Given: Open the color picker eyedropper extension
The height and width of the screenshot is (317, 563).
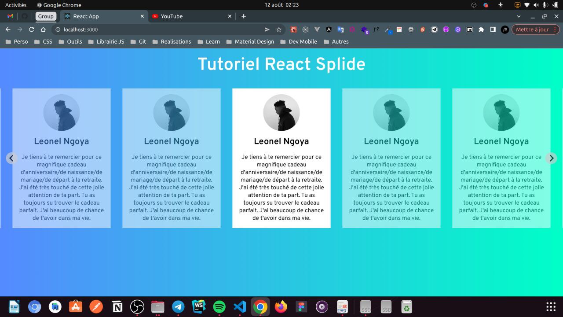Looking at the screenshot, I should point(388,30).
